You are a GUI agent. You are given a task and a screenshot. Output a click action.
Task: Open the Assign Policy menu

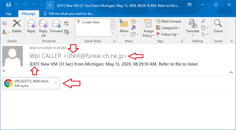pos(148,28)
